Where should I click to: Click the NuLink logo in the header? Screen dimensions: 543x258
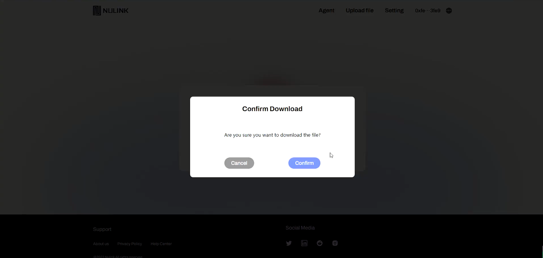click(x=111, y=10)
